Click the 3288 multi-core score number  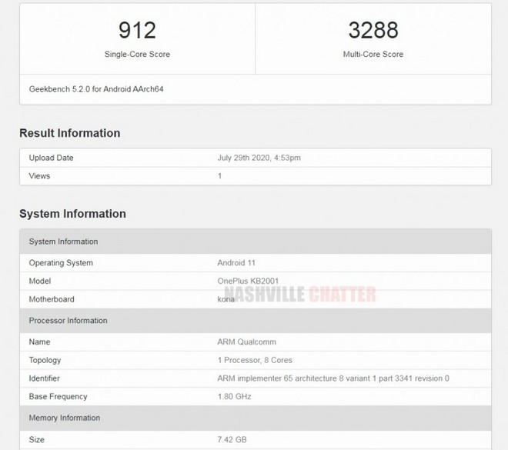point(373,31)
